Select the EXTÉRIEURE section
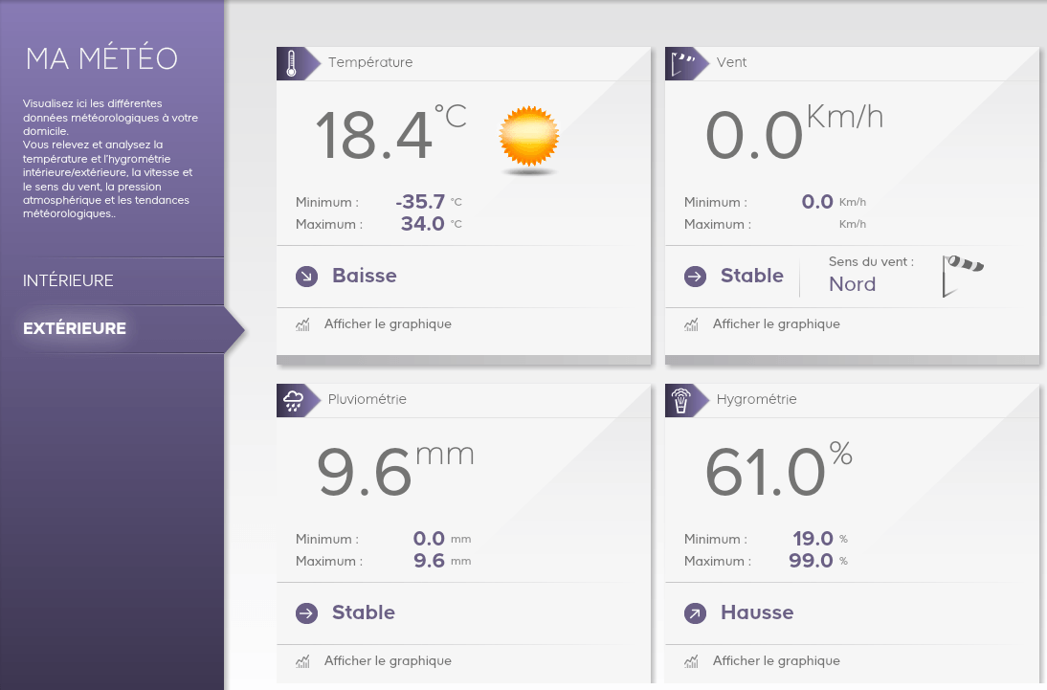 [x=74, y=328]
